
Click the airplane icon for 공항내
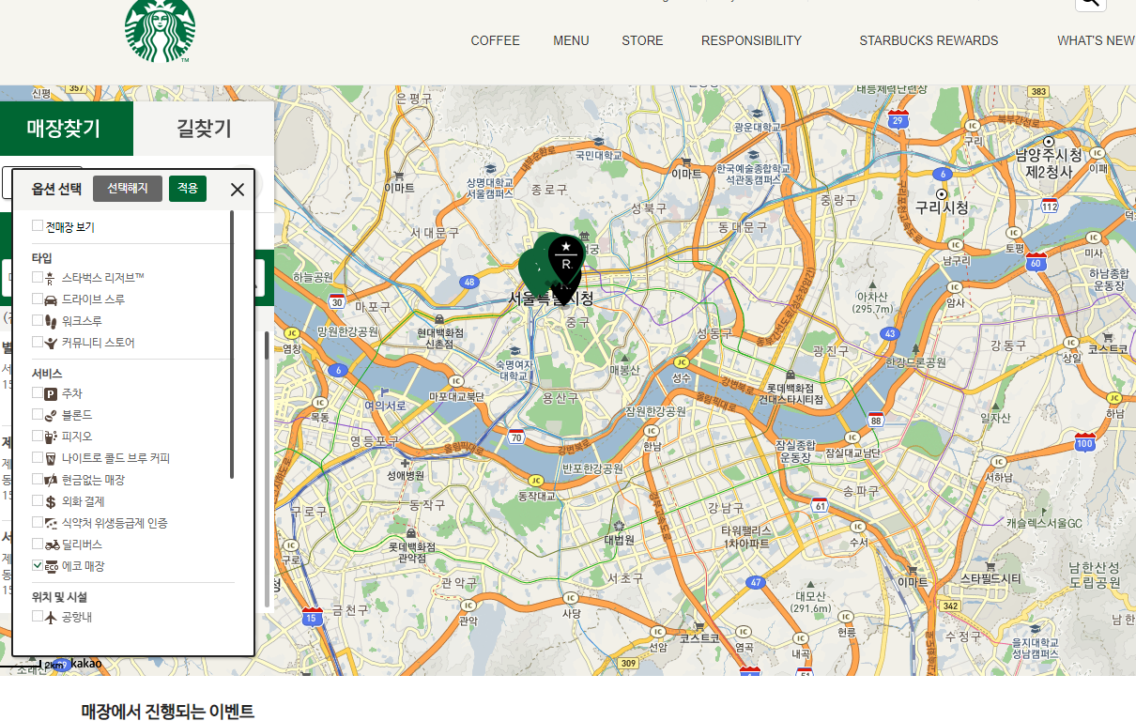point(51,617)
